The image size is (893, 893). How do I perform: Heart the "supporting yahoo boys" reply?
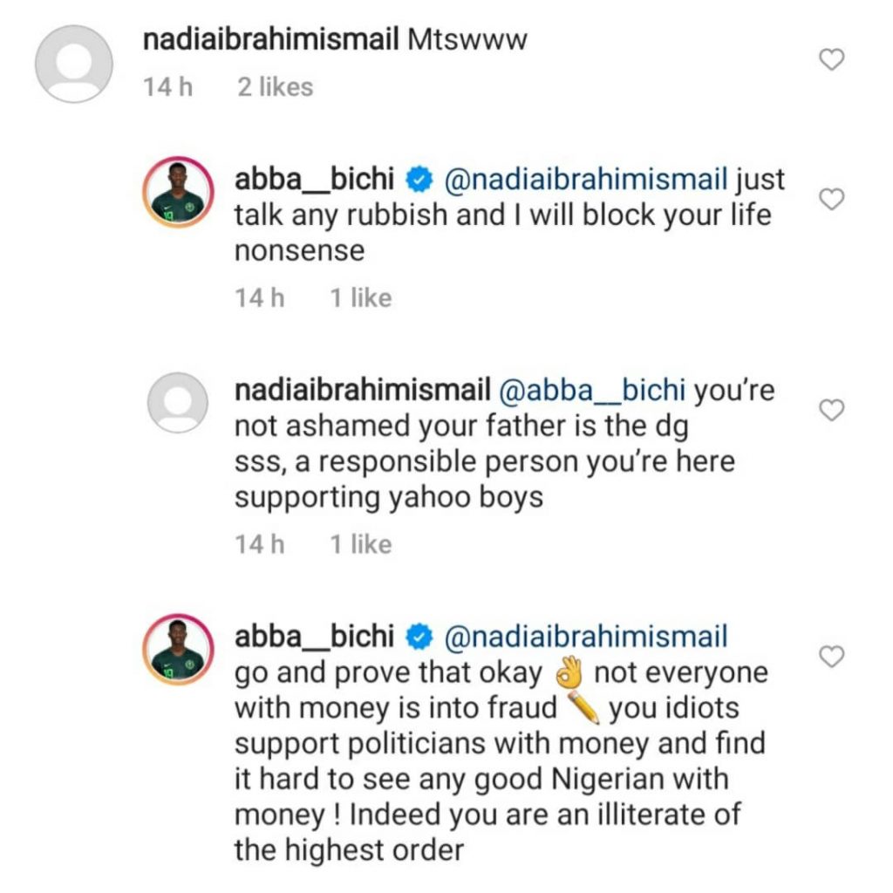tap(834, 410)
